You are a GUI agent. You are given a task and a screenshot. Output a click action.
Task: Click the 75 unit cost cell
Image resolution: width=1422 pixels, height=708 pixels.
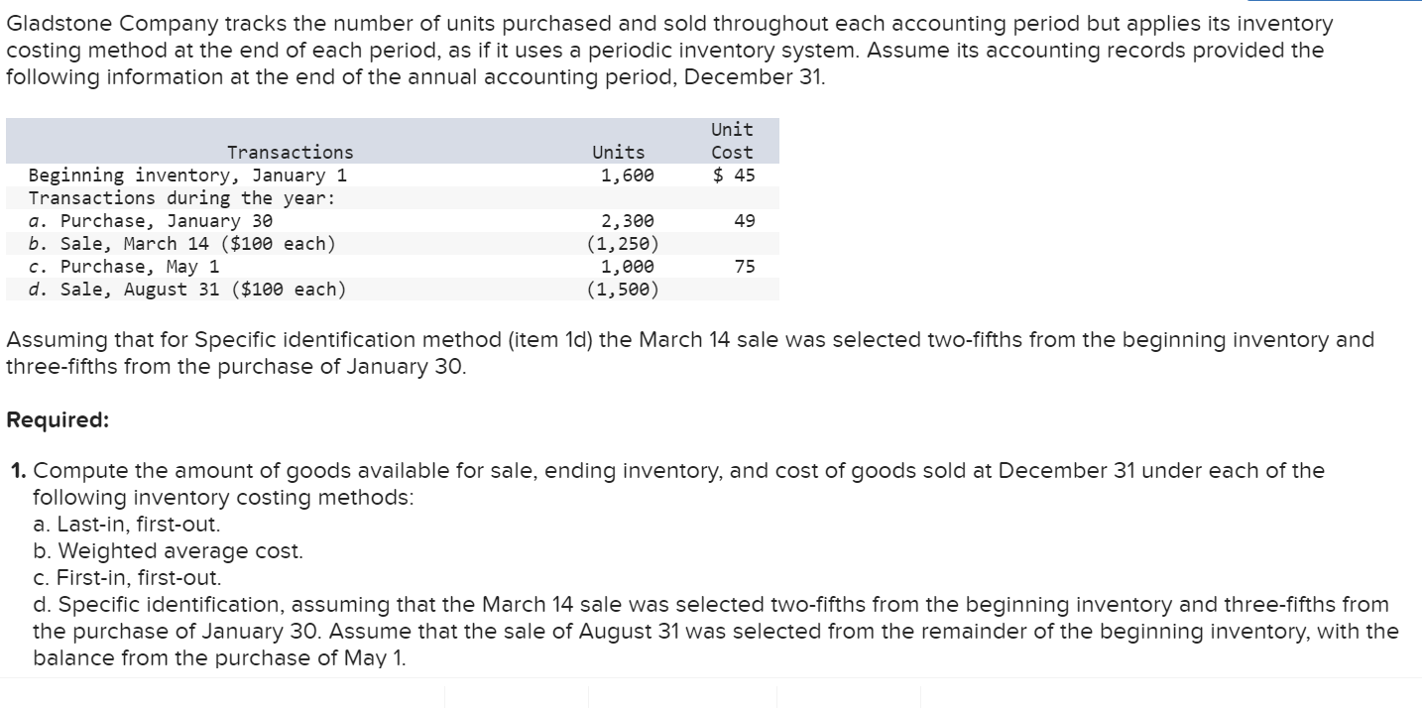point(744,267)
